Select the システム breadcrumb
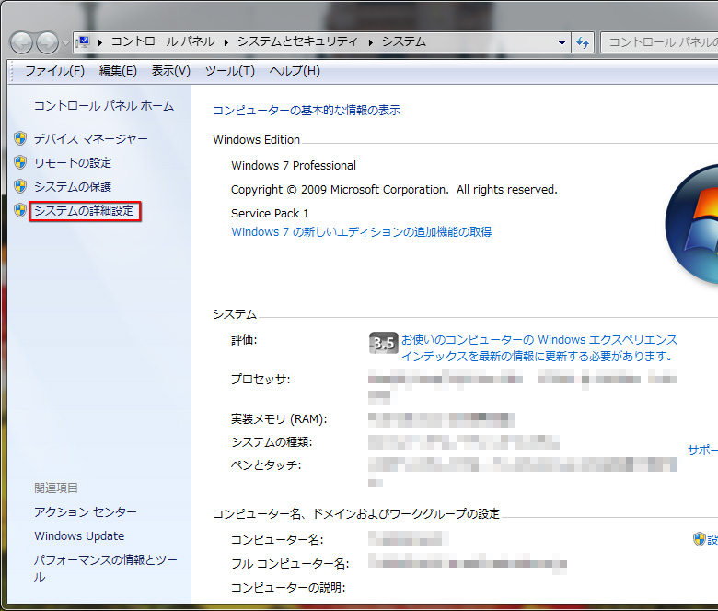The width and height of the screenshot is (718, 611). (404, 42)
